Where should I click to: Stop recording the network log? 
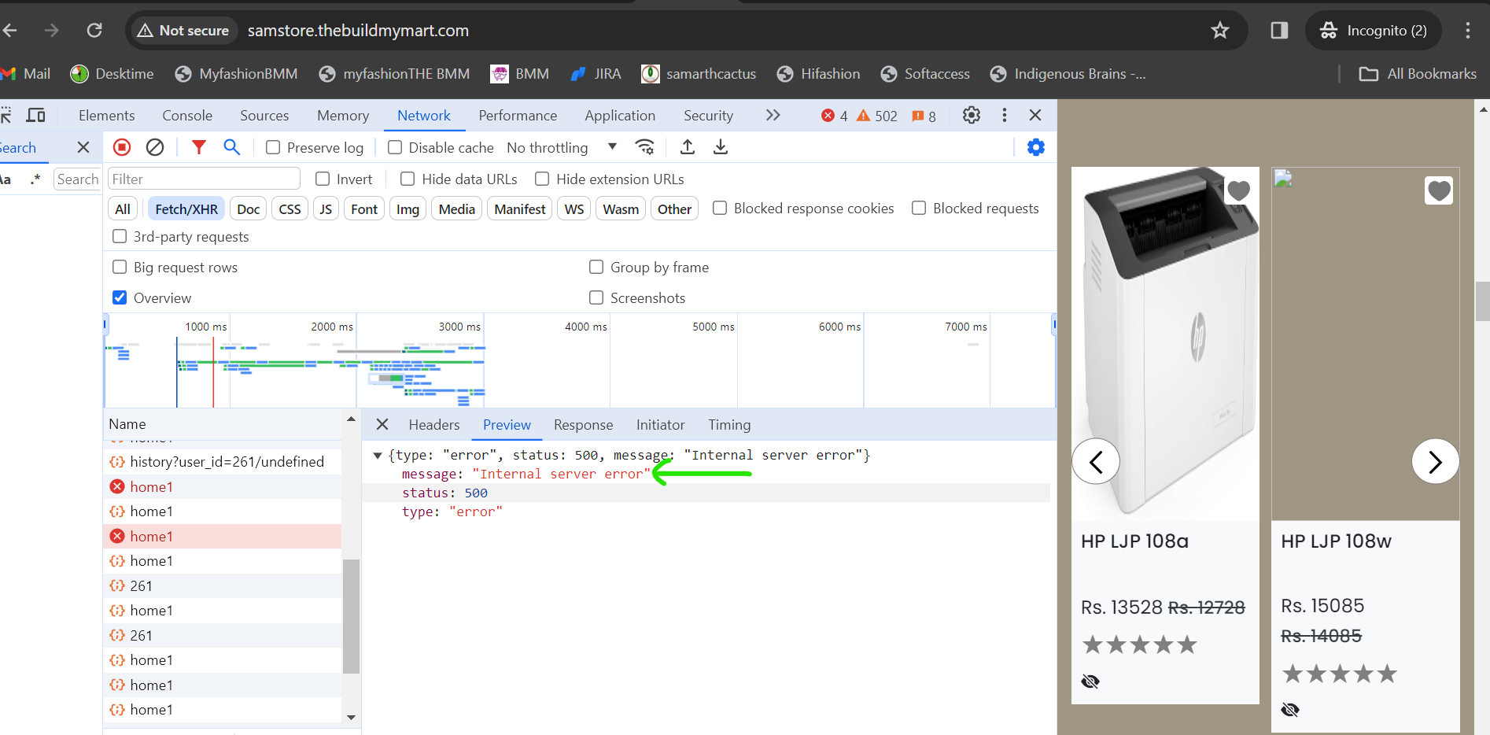(x=122, y=147)
